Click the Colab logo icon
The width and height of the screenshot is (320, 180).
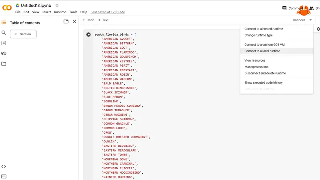click(7, 8)
